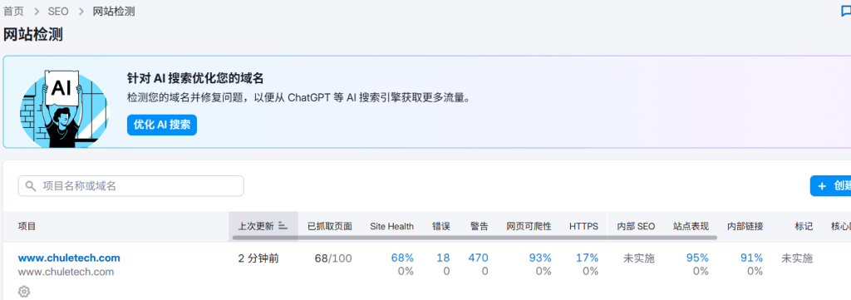Click 未实施 under 标记 column

797,258
